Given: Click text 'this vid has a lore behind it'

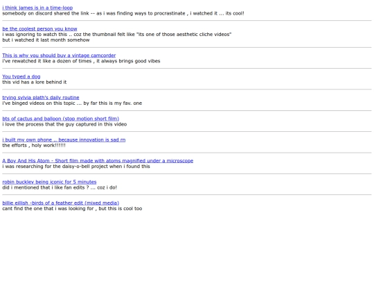Looking at the screenshot, I should point(35,82).
